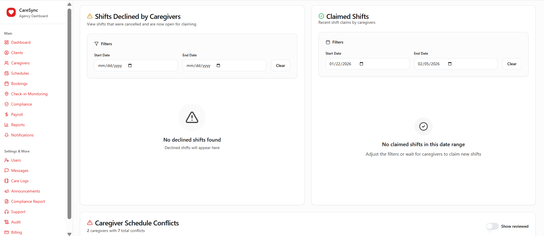Click the Bookings calendar icon

point(7,84)
